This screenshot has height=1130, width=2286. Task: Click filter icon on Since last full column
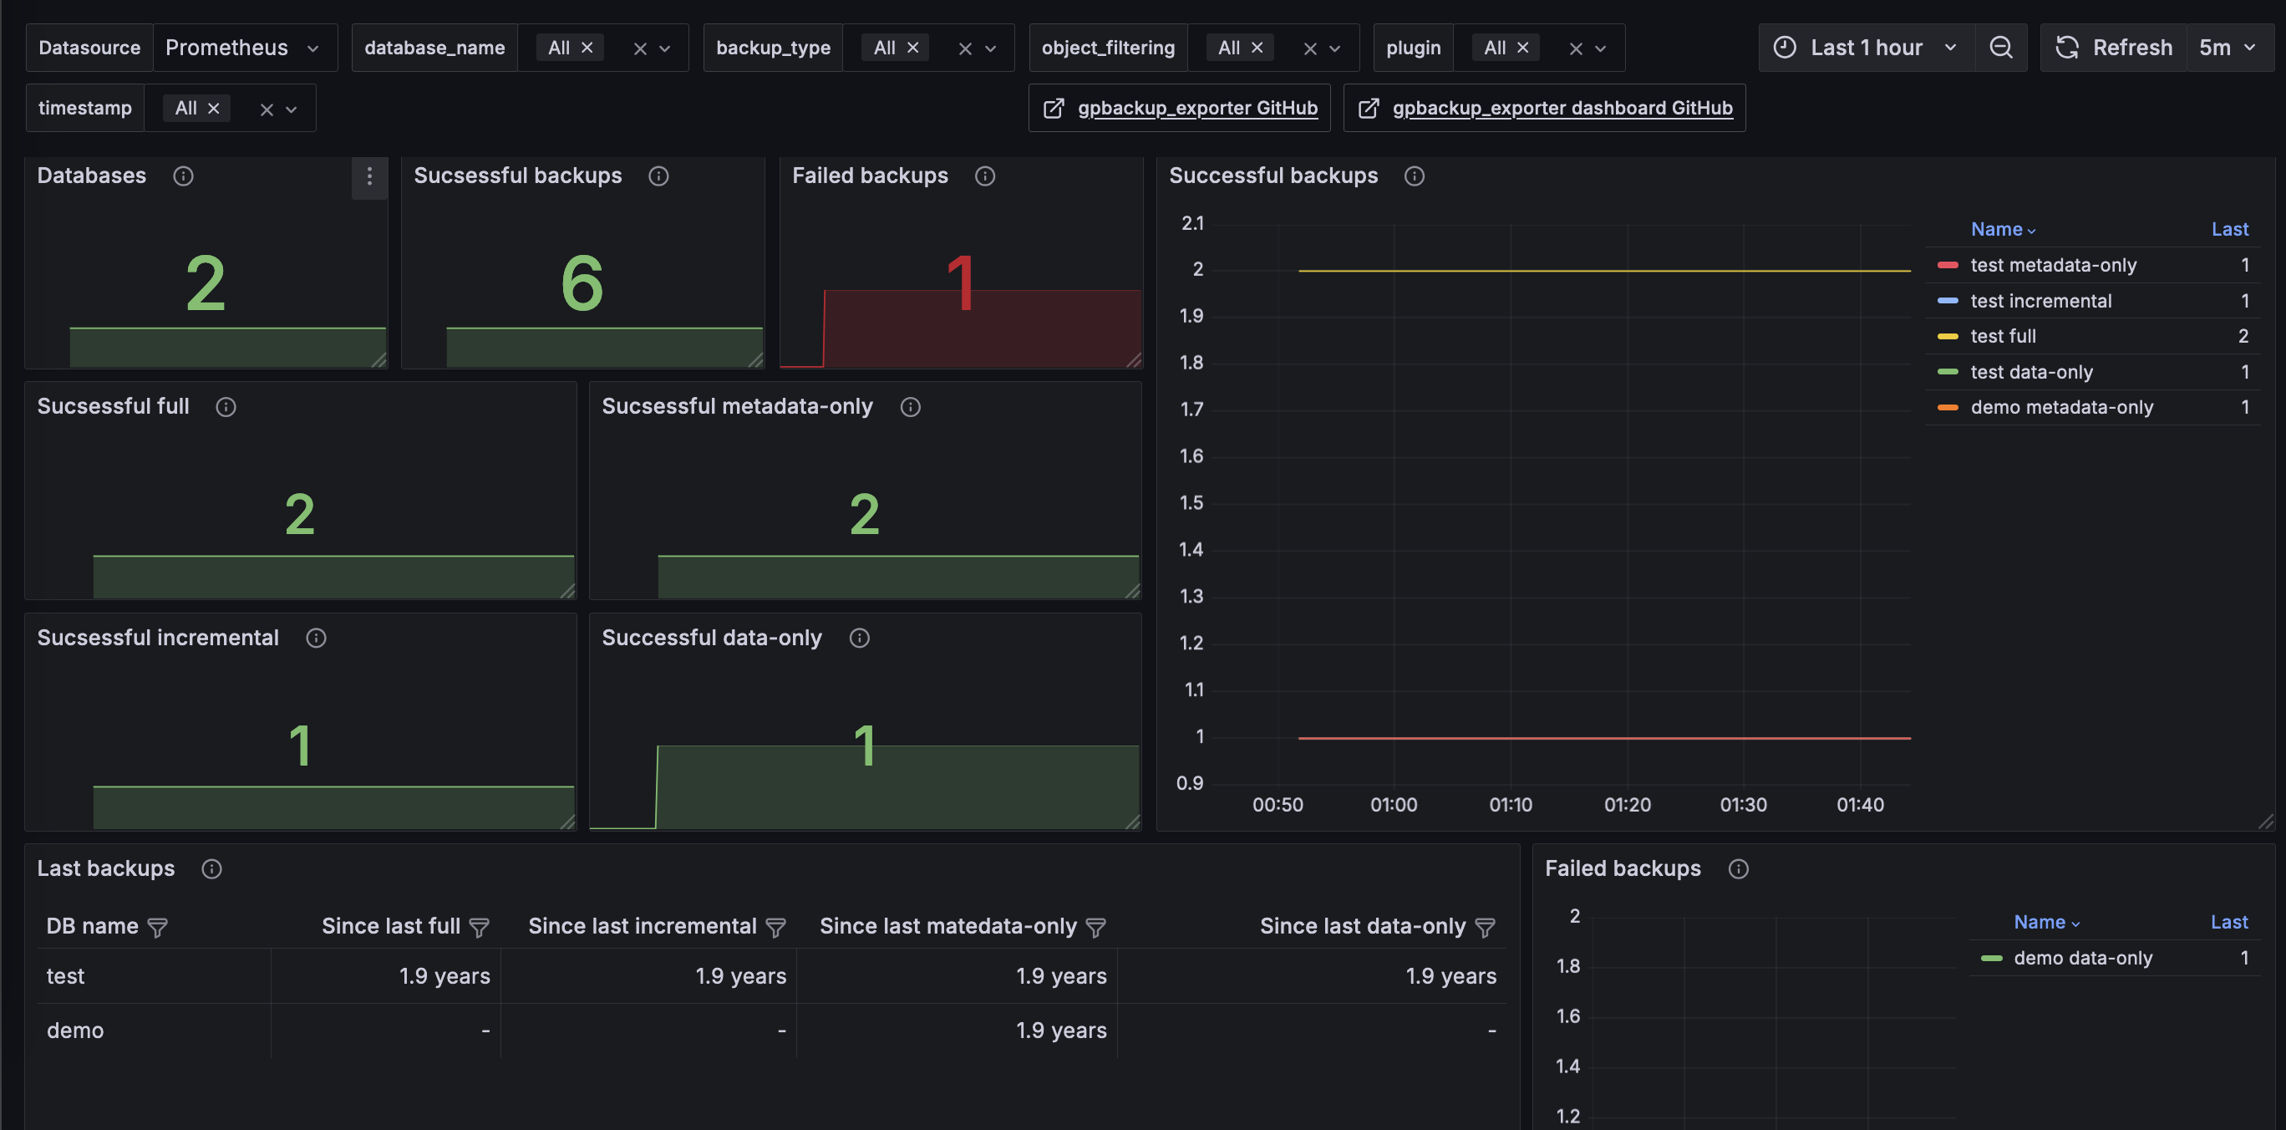click(480, 928)
